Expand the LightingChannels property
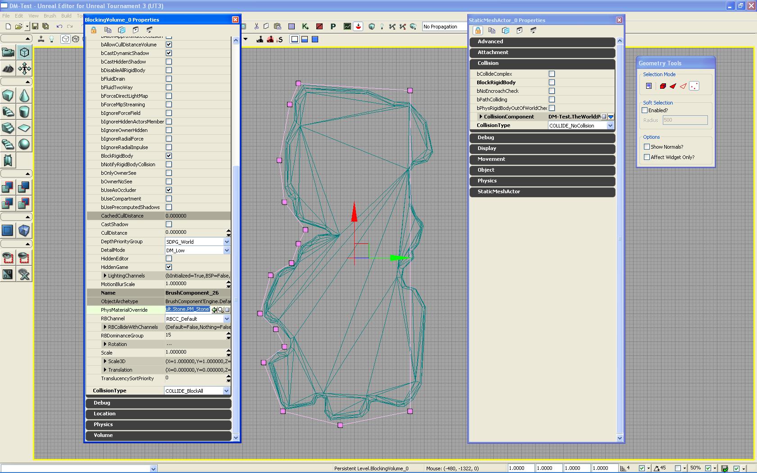Image resolution: width=757 pixels, height=473 pixels. 105,276
